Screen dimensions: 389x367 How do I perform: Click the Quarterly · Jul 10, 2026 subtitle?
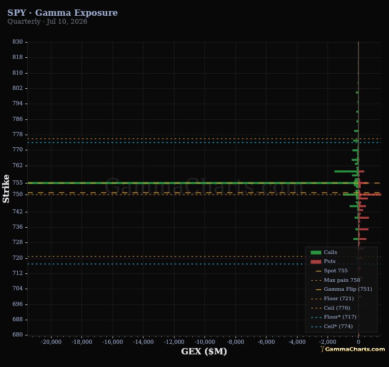[47, 22]
